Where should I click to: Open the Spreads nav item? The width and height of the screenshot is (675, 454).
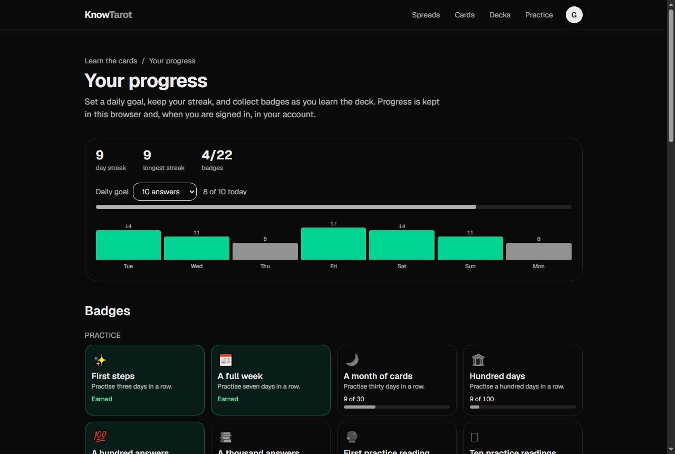click(426, 15)
